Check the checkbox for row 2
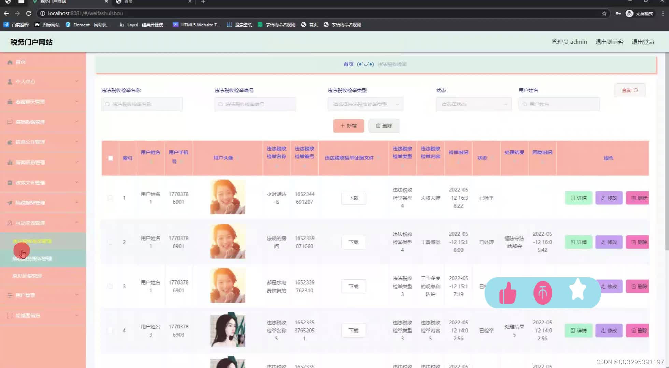Image resolution: width=669 pixels, height=368 pixels. pos(110,242)
